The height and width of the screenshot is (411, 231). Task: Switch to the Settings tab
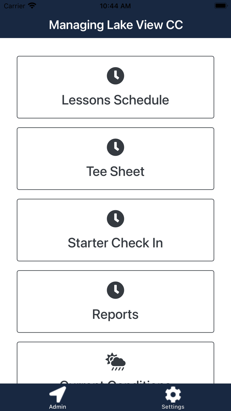click(x=173, y=397)
